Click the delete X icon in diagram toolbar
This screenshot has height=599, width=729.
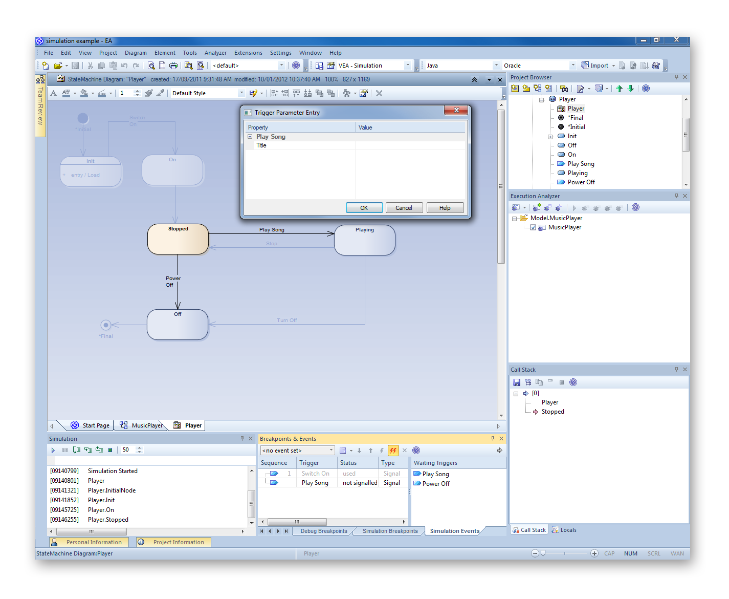(379, 93)
